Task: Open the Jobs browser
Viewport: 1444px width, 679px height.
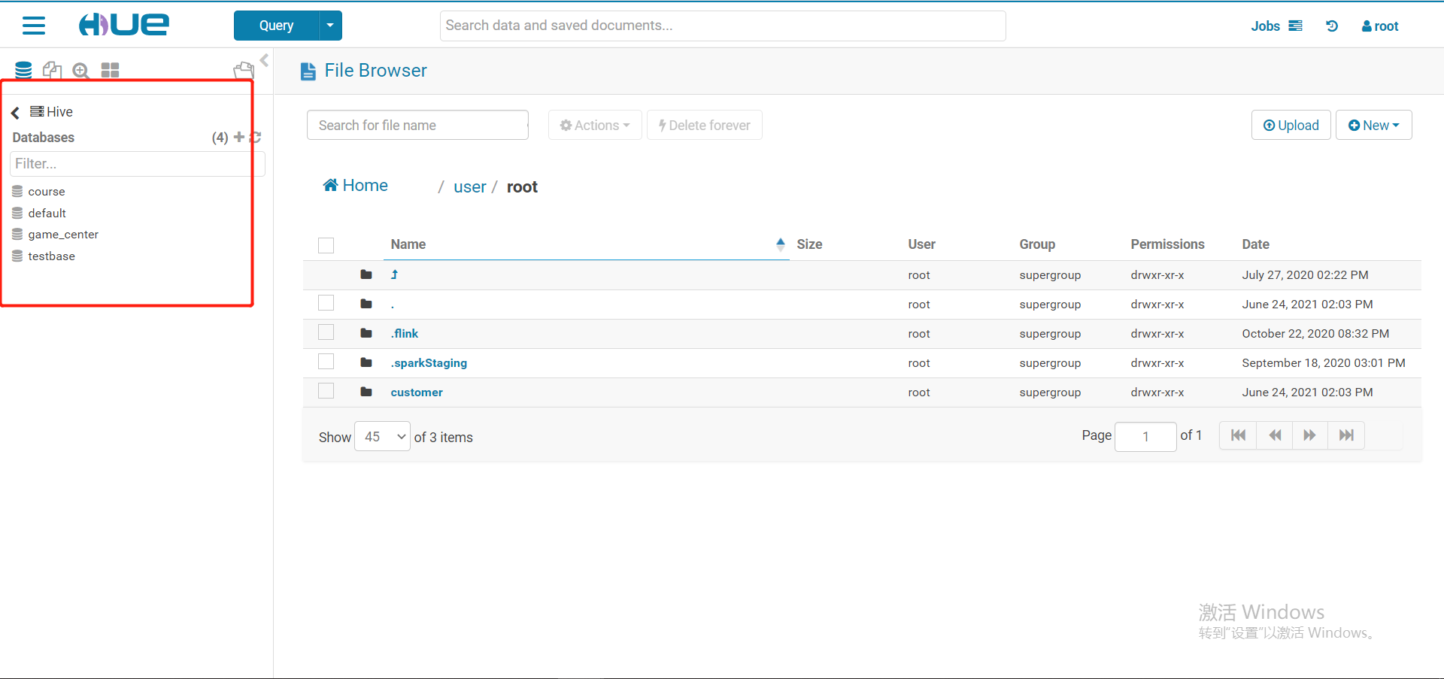Action: tap(1276, 26)
